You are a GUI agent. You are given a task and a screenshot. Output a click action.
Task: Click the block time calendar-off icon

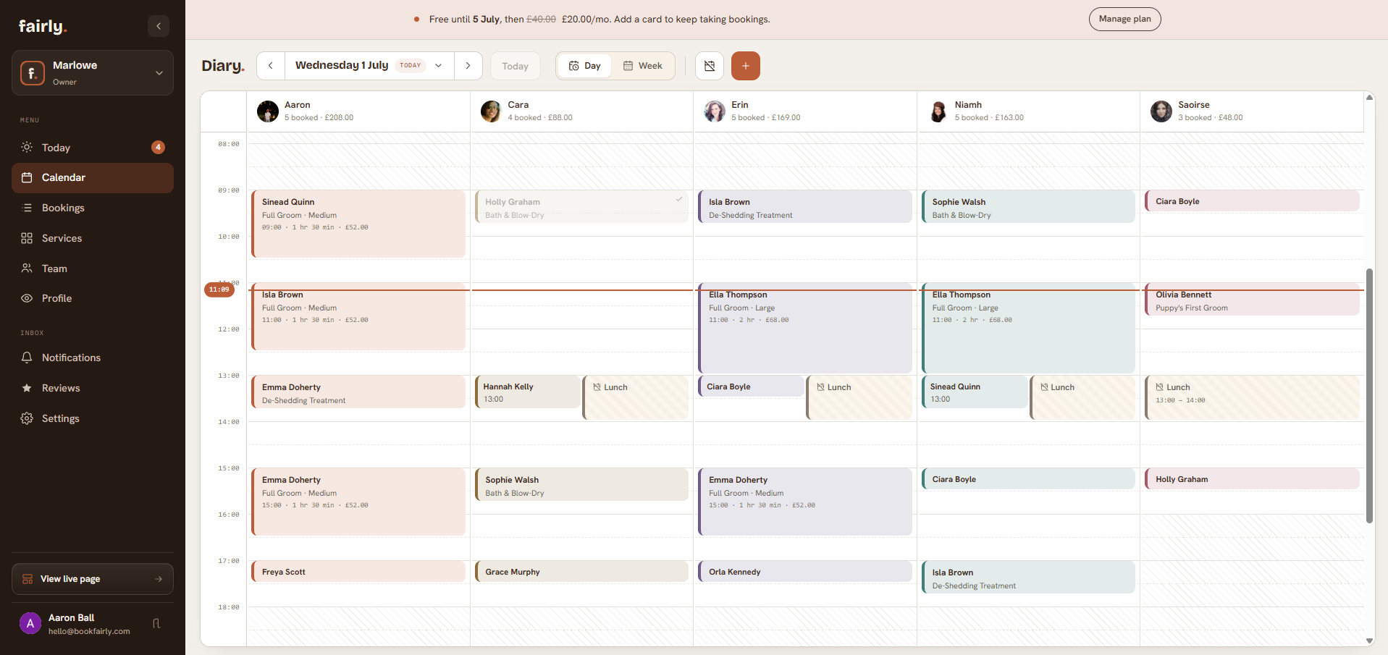point(710,66)
